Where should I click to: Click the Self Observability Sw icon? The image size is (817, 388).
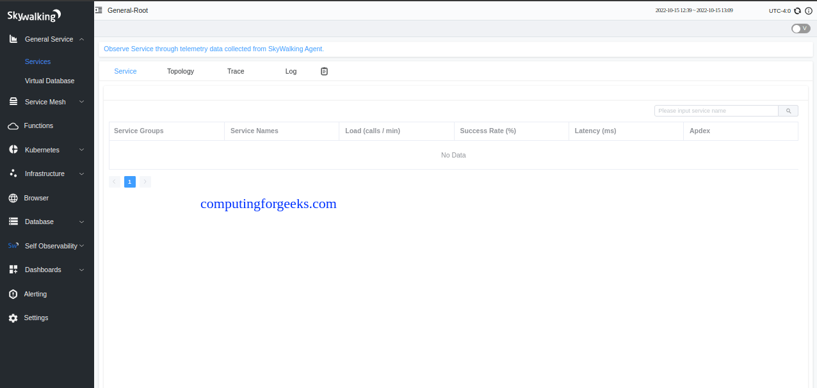click(x=13, y=246)
